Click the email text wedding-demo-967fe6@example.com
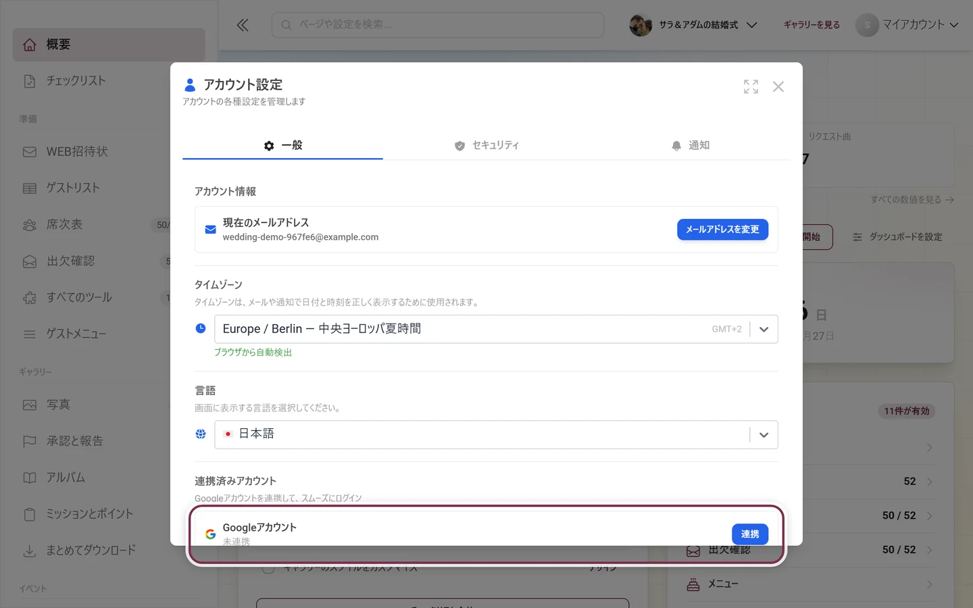Viewport: 973px width, 608px height. (x=301, y=238)
